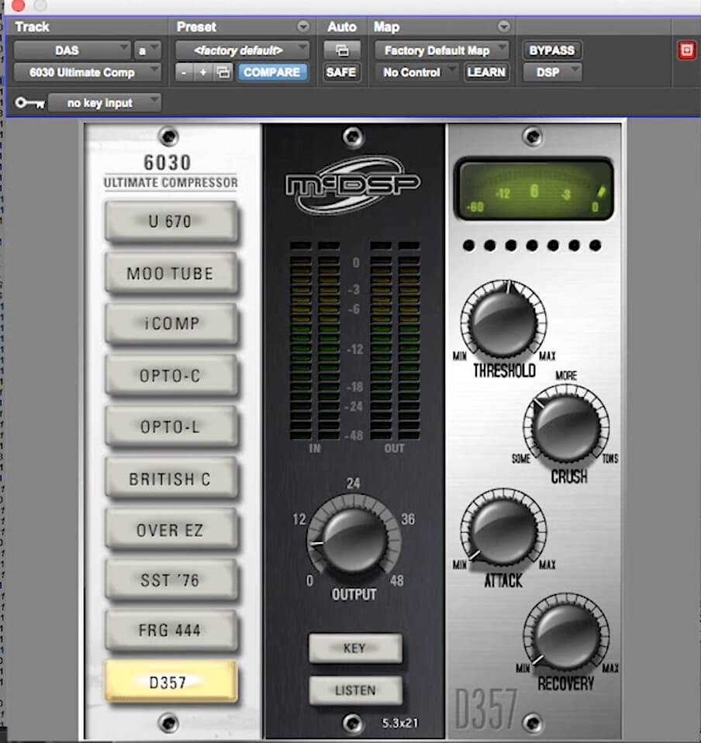Click the red target button

(x=687, y=50)
